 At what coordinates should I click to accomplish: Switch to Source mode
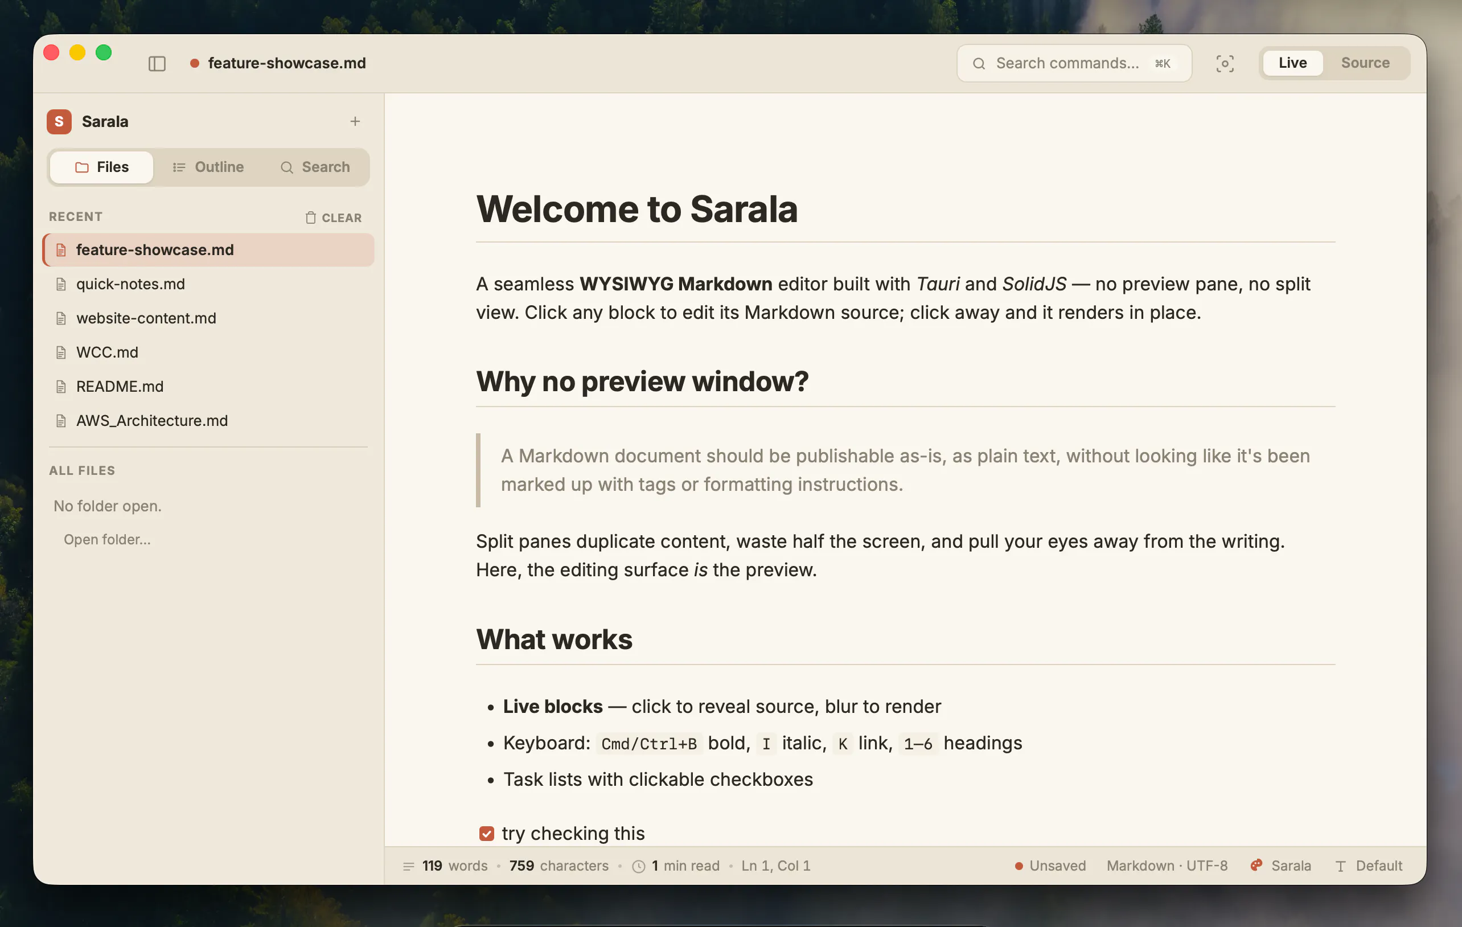coord(1365,63)
